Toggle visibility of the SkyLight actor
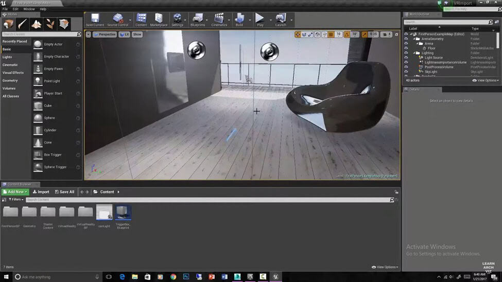 (x=406, y=72)
